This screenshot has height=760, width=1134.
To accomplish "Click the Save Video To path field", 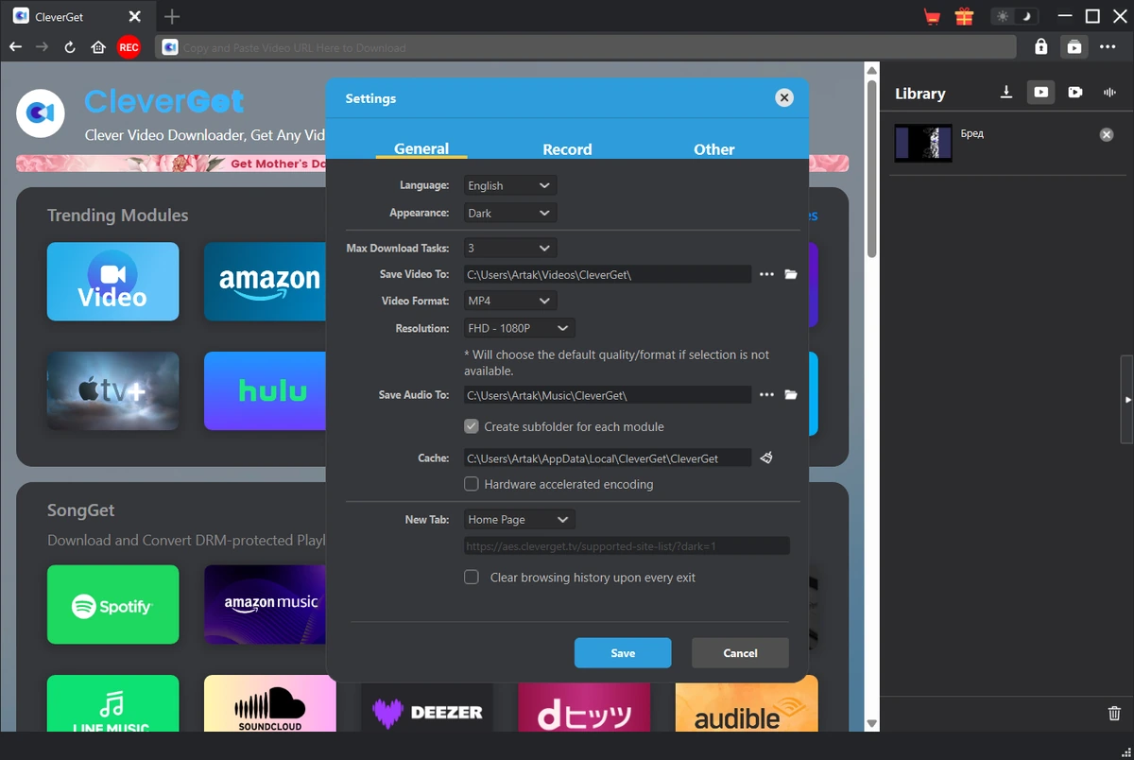I will [608, 274].
